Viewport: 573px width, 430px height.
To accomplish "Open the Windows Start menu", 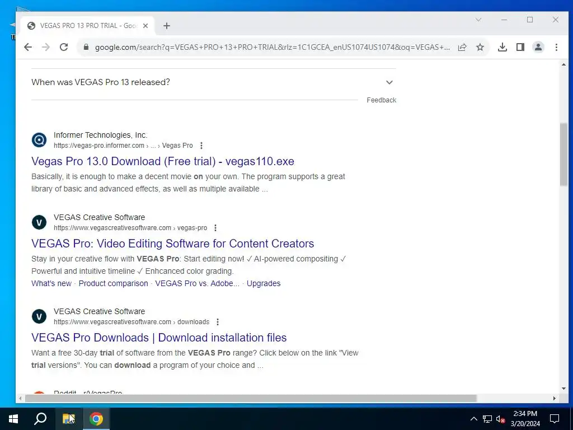I will coord(13,419).
